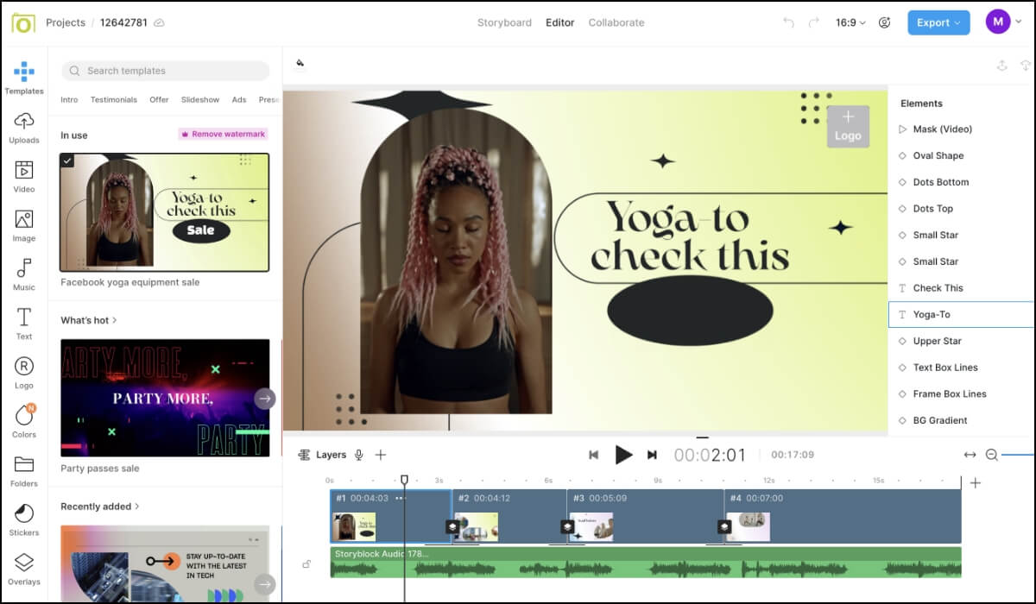
Task: Show next Party passes sale template arrow
Action: [265, 398]
